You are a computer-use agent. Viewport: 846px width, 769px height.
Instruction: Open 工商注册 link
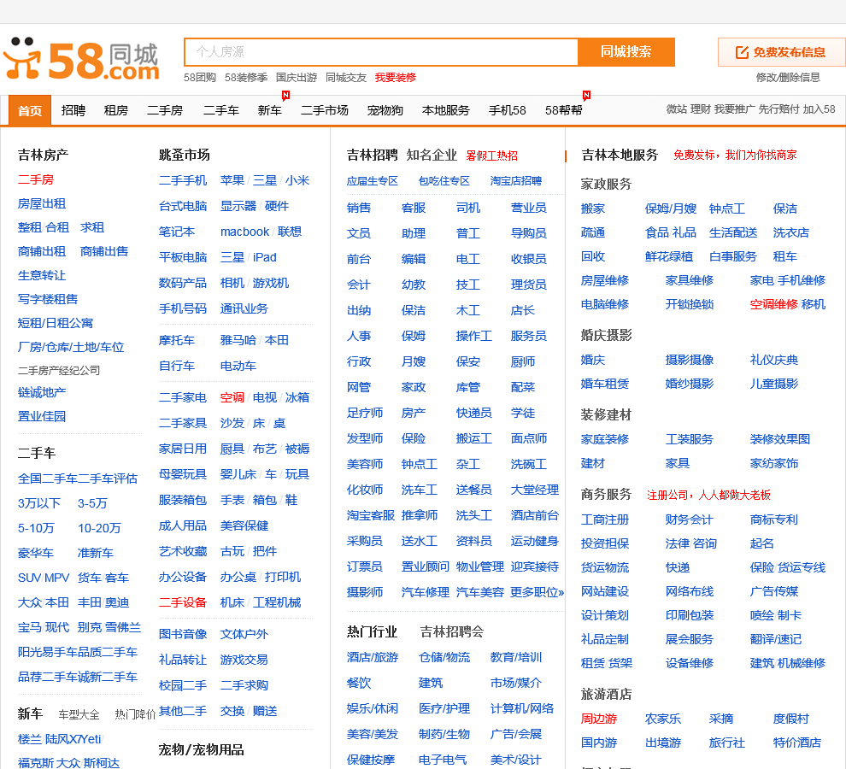point(605,520)
